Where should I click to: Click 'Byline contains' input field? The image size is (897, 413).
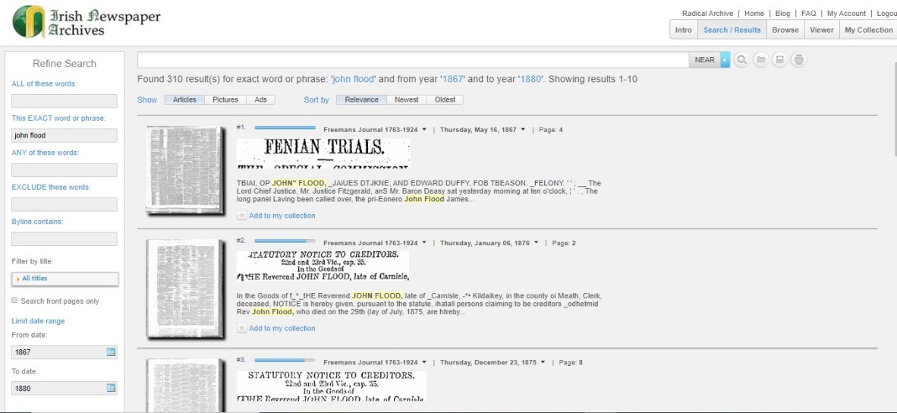point(64,239)
